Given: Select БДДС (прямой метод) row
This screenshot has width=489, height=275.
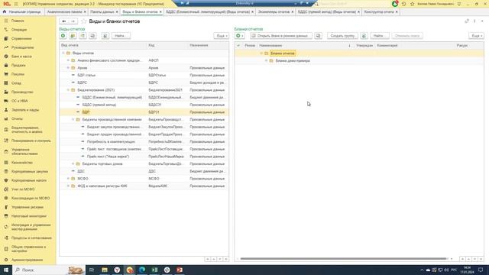Looking at the screenshot, I should 144,105.
